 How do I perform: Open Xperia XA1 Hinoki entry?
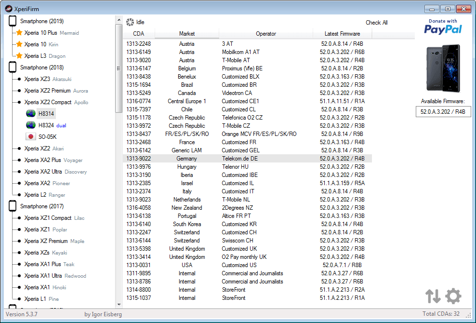pos(45,287)
